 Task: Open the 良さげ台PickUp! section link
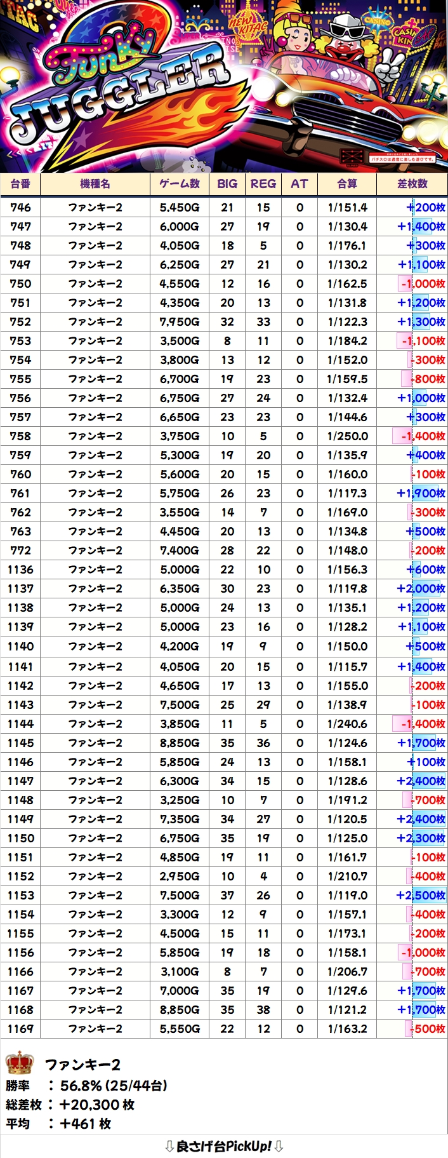[x=223, y=1146]
